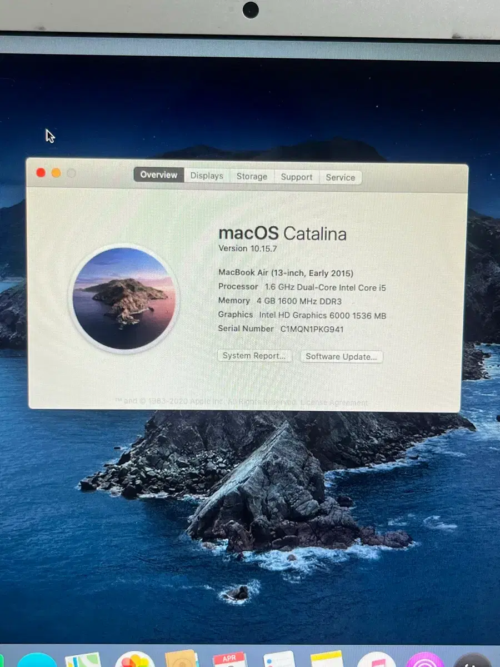Click the System Report... button

[x=254, y=356]
